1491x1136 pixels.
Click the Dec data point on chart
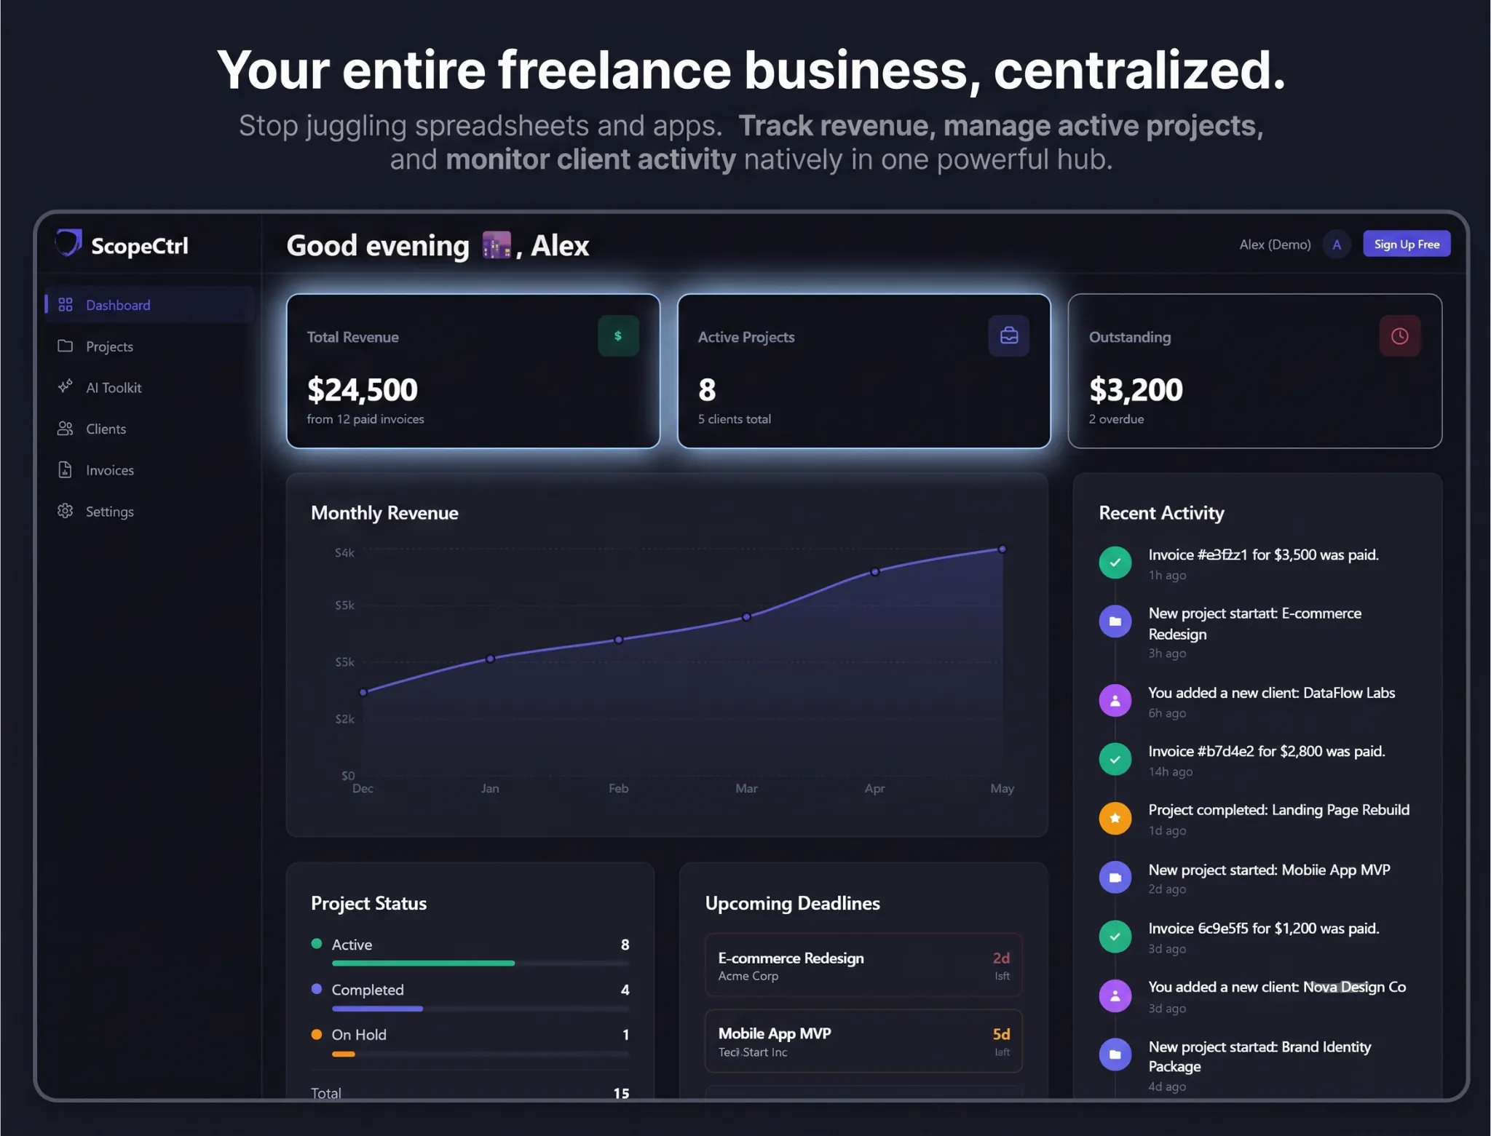point(363,692)
